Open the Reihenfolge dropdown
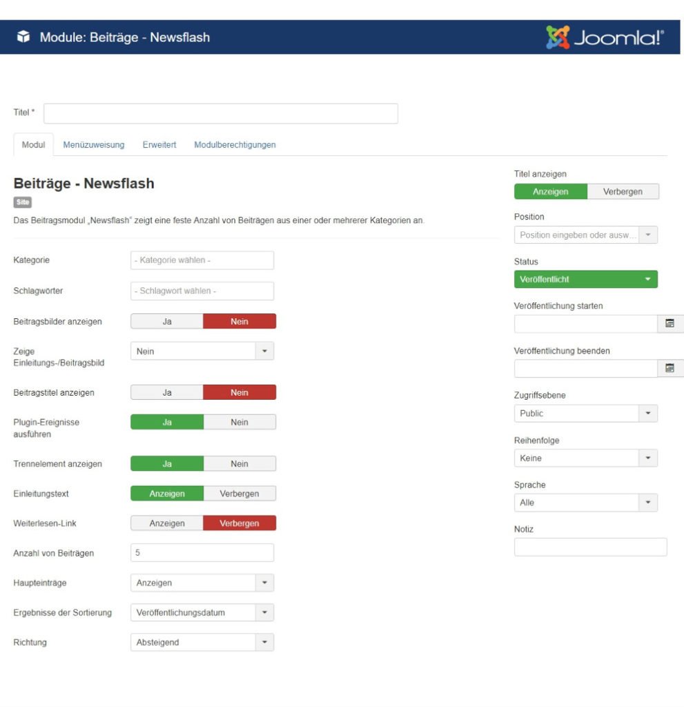The height and width of the screenshot is (707, 684). pyautogui.click(x=586, y=458)
